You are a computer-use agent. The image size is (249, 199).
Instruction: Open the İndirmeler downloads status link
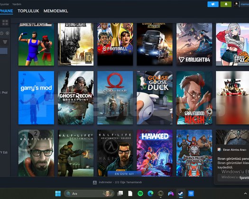[120, 182]
